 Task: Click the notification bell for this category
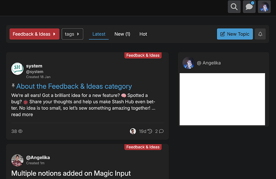(x=260, y=34)
